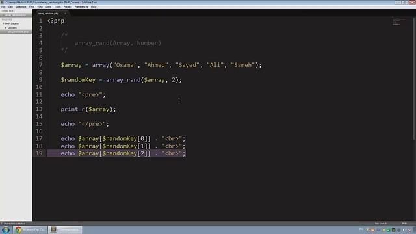This screenshot has width=416, height=234.
Task: Open the File menu
Action: tap(3, 7)
